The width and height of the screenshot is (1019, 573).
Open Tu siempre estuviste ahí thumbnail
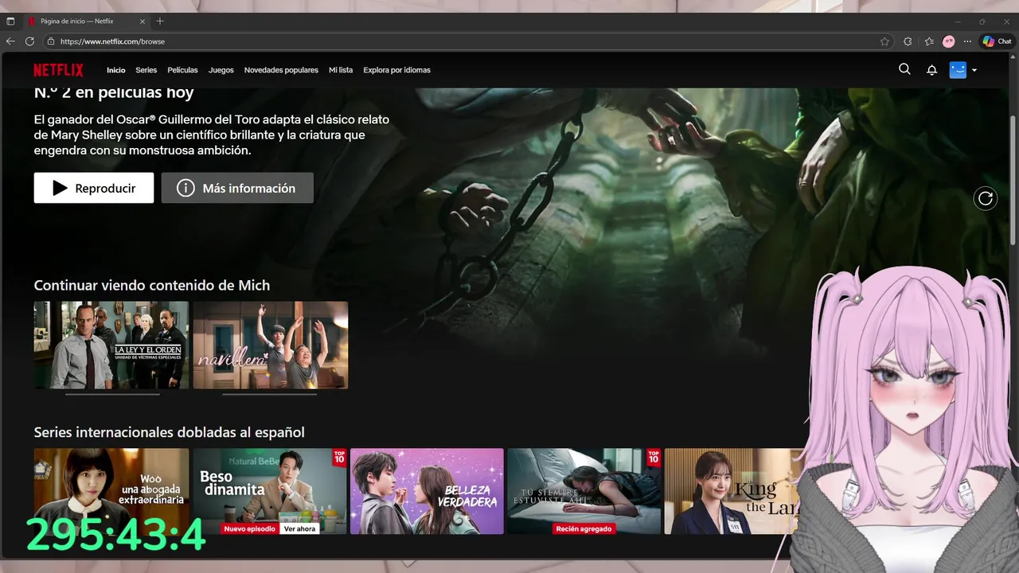coord(584,491)
